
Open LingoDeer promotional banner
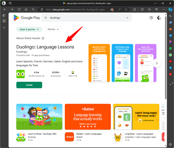(136, 117)
